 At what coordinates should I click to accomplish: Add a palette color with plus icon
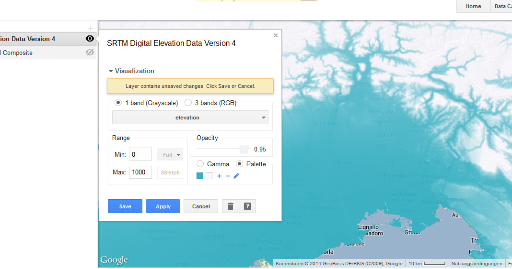(219, 176)
